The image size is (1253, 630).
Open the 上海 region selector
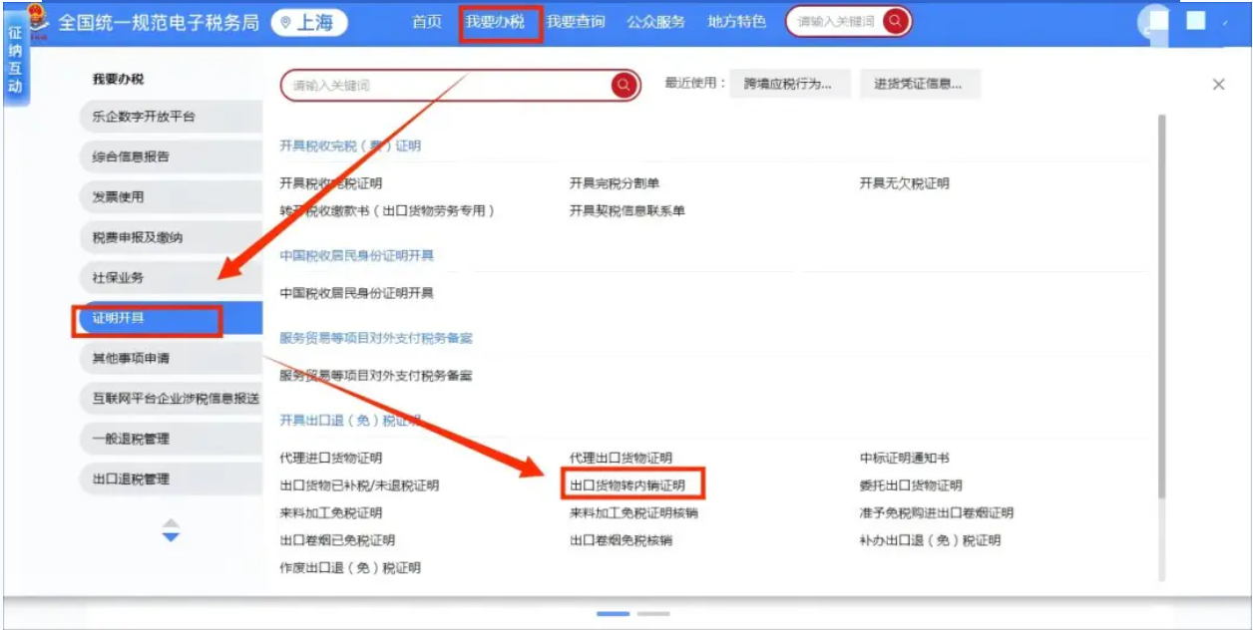coord(309,23)
